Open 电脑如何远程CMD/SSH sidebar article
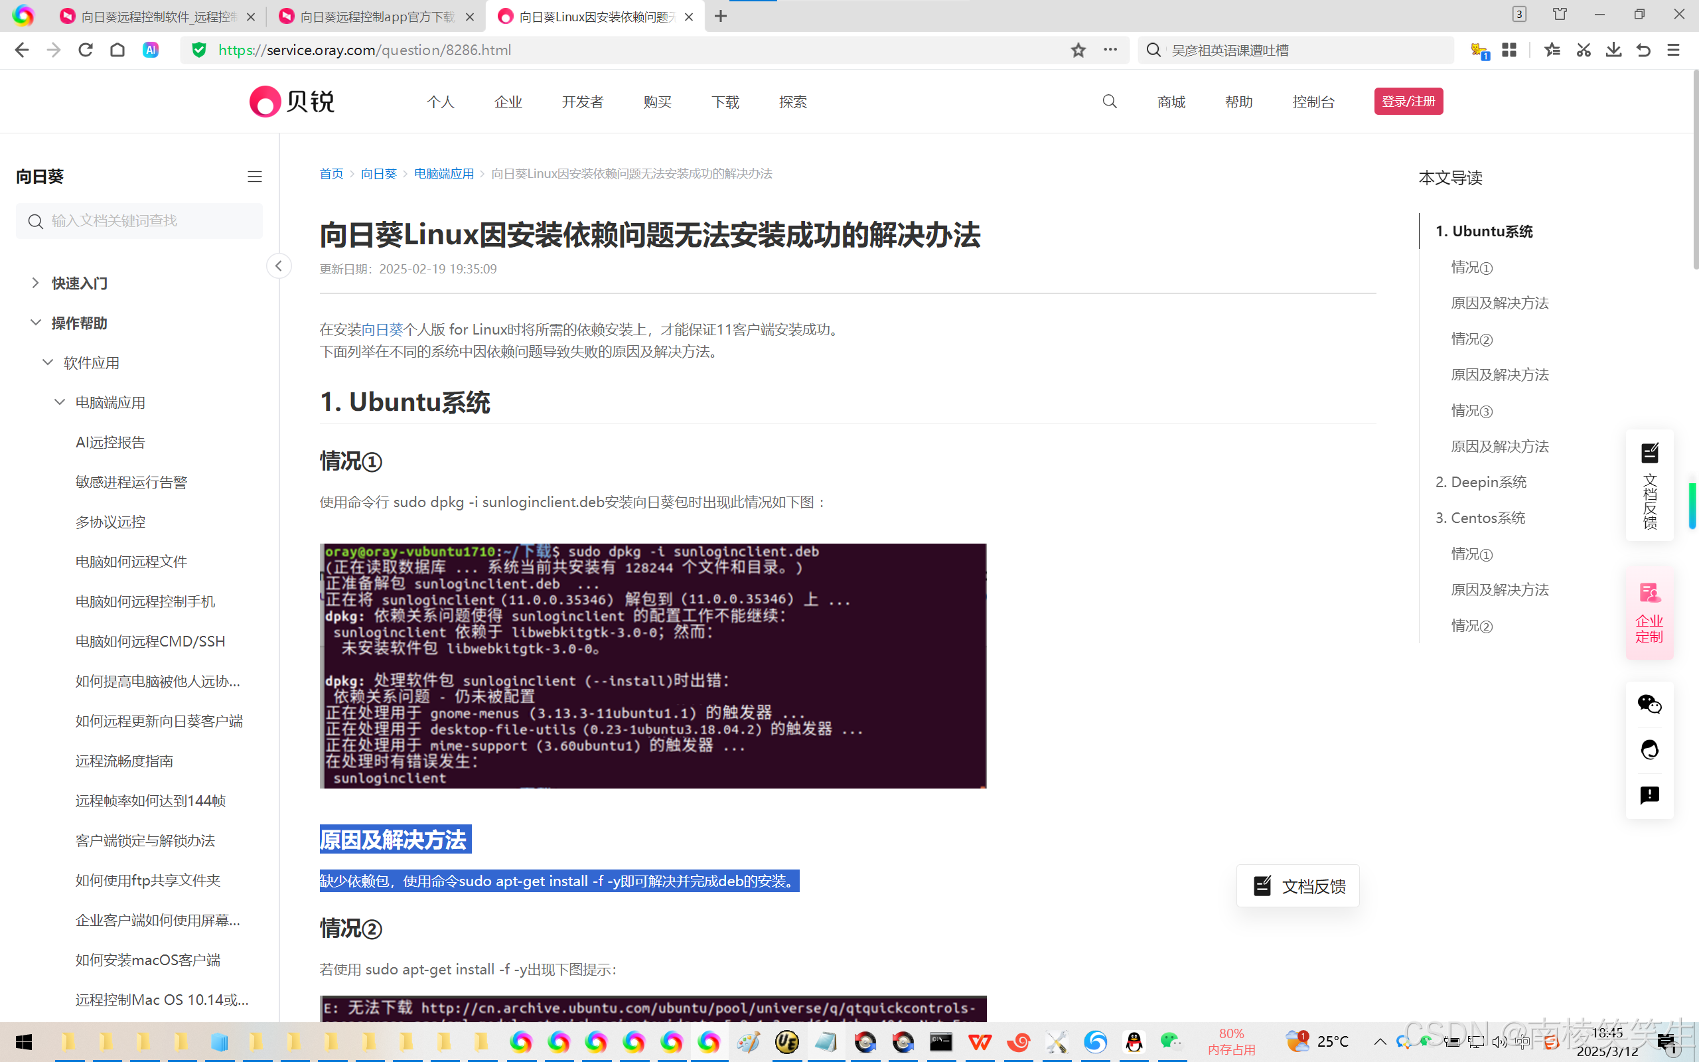 (150, 641)
